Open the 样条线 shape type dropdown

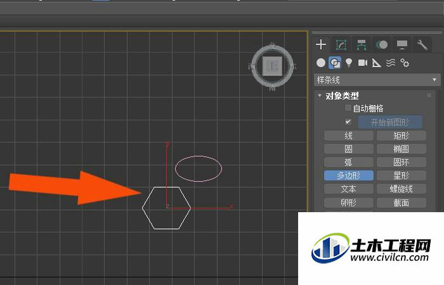point(377,80)
